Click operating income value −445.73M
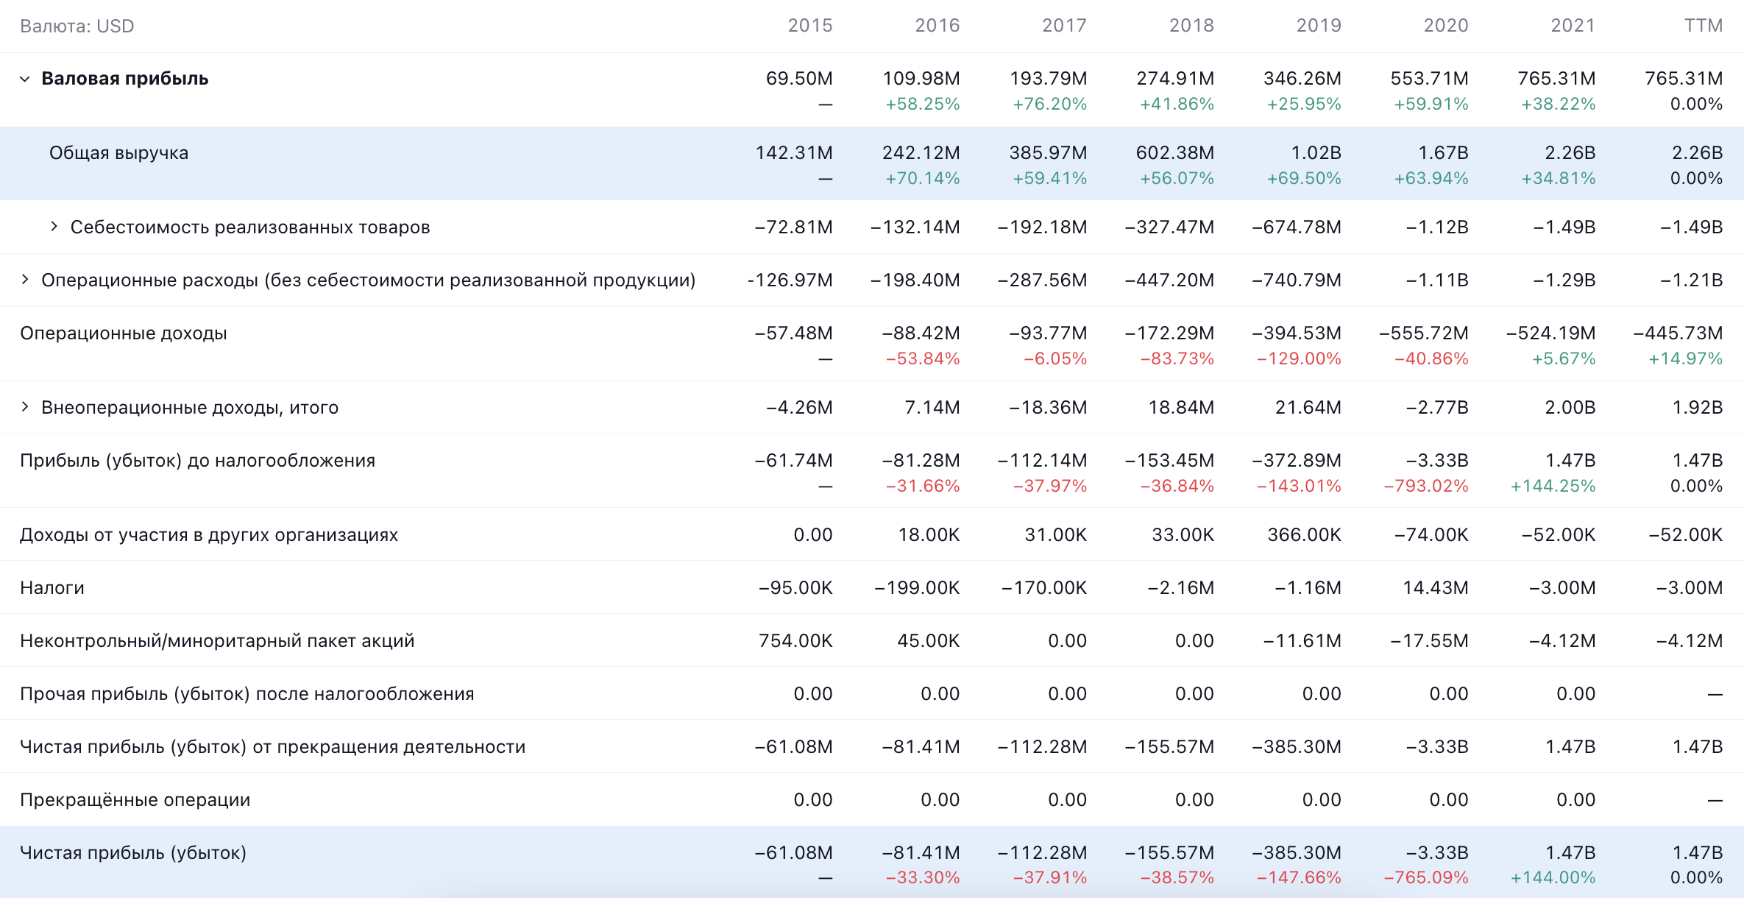 (x=1678, y=333)
